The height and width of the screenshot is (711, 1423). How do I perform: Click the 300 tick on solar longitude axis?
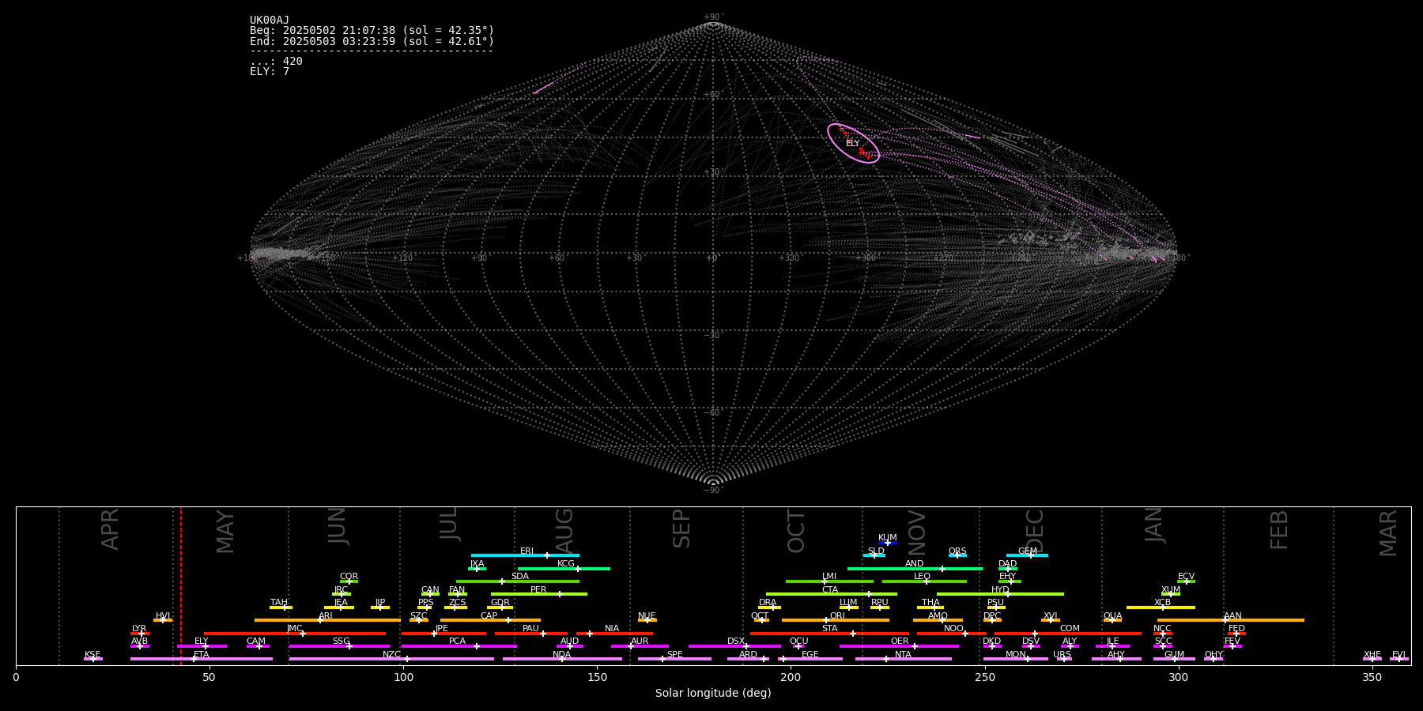click(x=1178, y=677)
